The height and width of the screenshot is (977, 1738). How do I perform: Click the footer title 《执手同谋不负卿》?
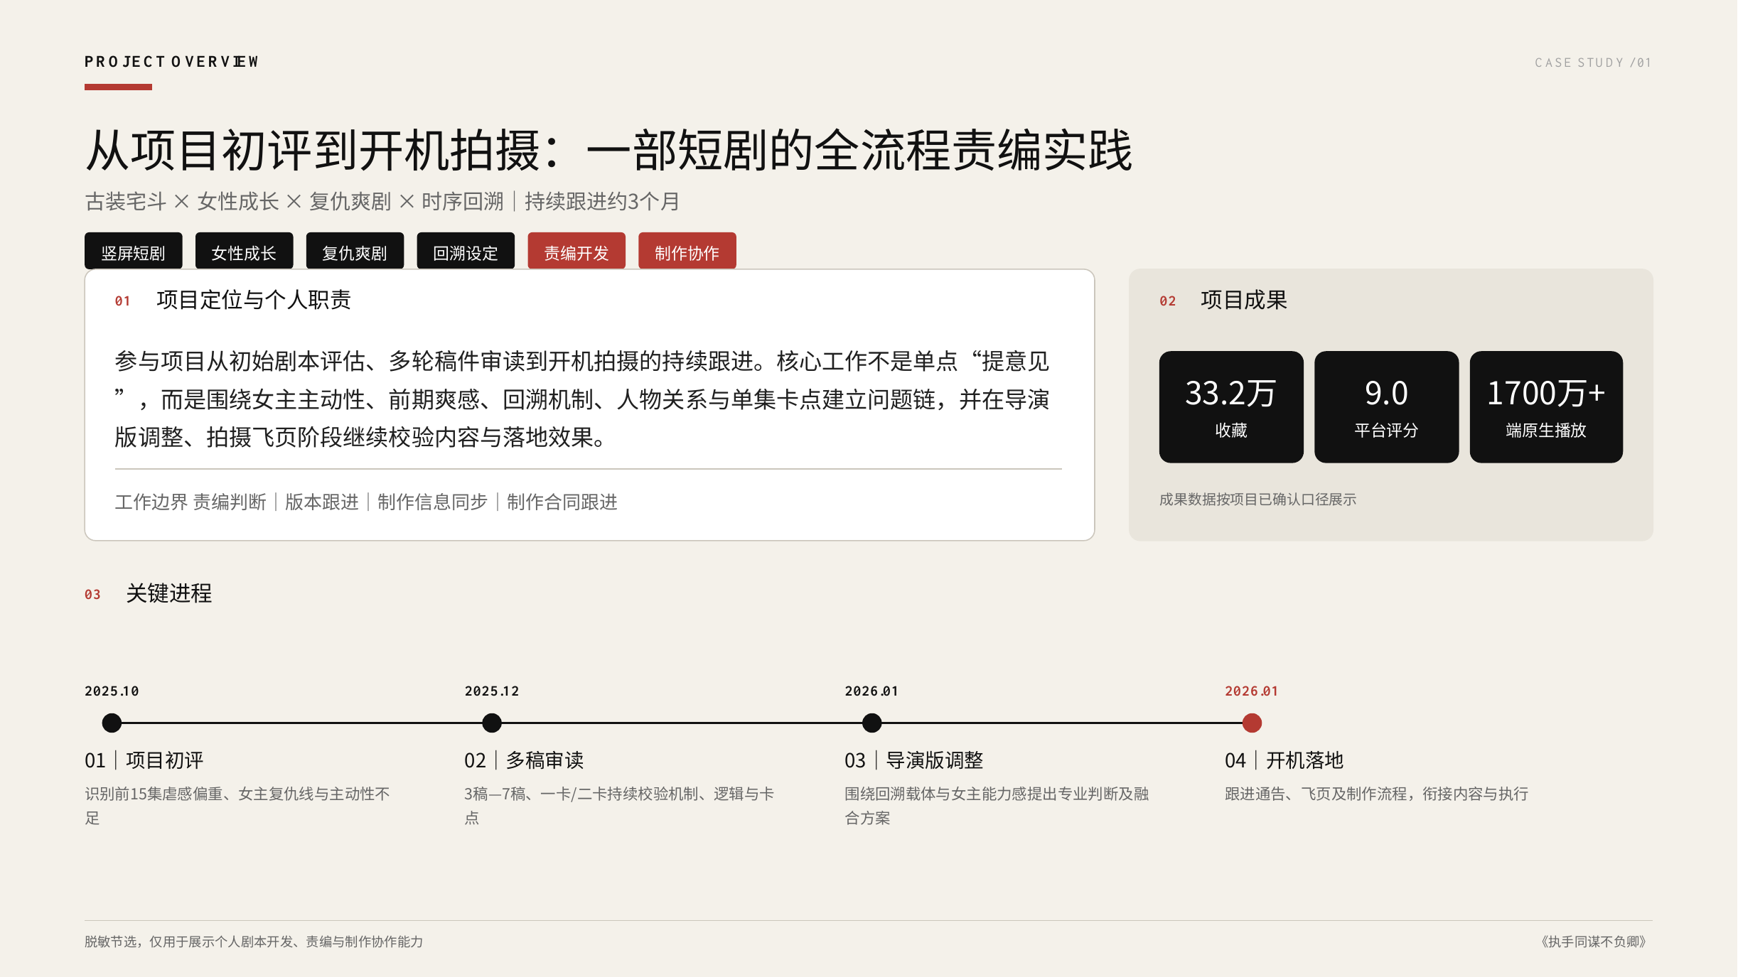pyautogui.click(x=1594, y=941)
